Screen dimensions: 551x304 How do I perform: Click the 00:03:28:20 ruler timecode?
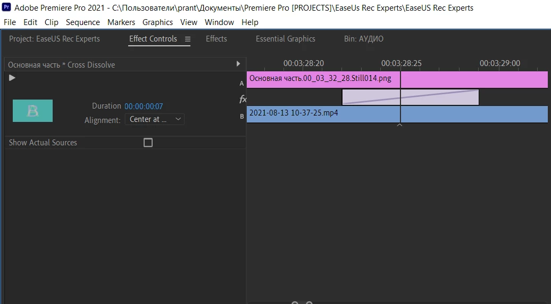[x=304, y=63]
